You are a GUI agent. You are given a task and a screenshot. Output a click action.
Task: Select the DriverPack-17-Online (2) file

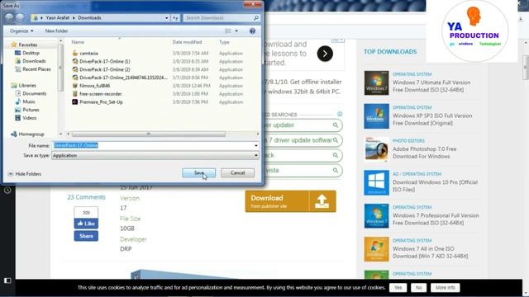[105, 69]
